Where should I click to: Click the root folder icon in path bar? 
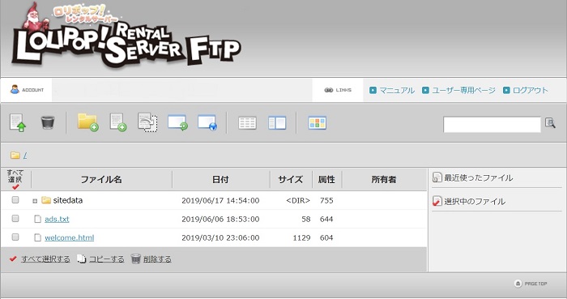15,155
